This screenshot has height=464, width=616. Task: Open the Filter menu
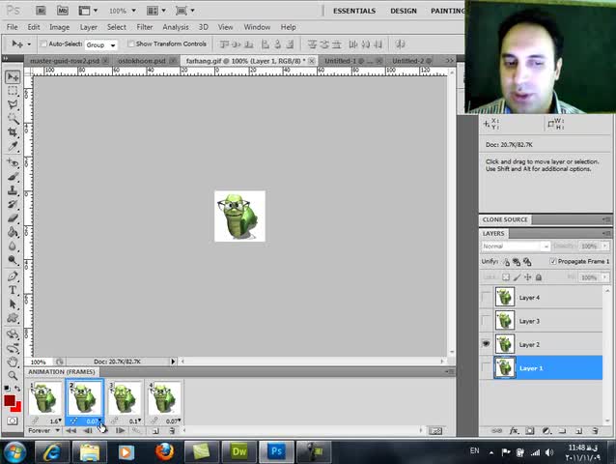pyautogui.click(x=144, y=27)
